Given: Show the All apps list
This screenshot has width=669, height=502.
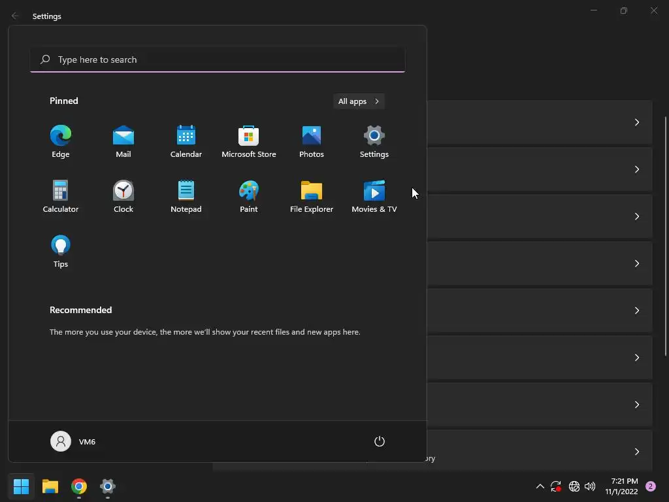Looking at the screenshot, I should tap(359, 101).
